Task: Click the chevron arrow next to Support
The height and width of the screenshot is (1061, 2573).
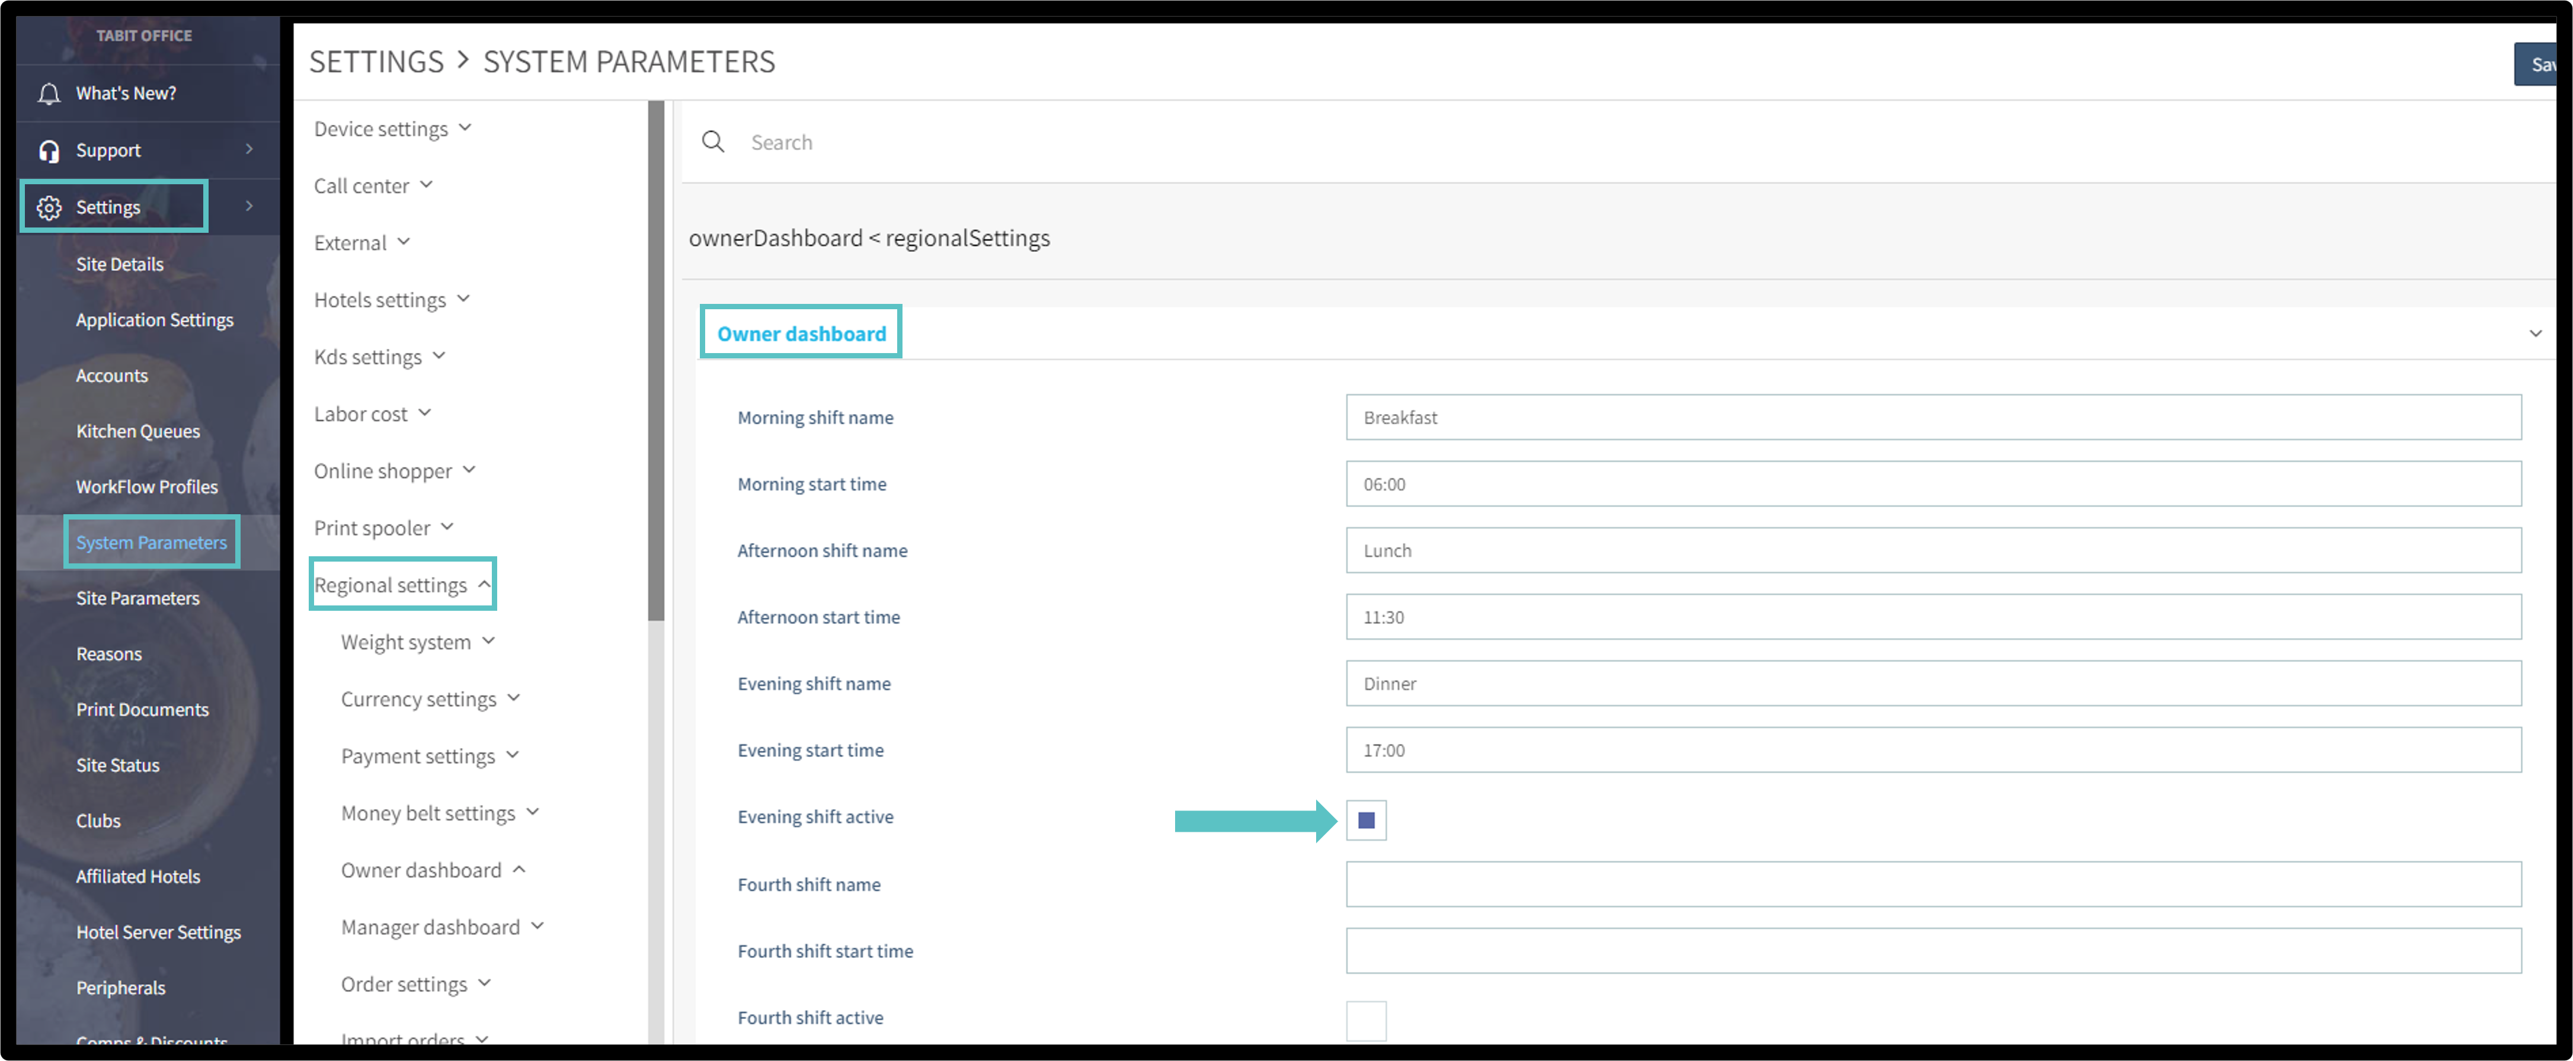Action: (249, 150)
